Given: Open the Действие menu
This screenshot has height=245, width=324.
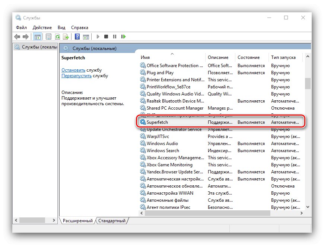Looking at the screenshot, I should click(42, 28).
